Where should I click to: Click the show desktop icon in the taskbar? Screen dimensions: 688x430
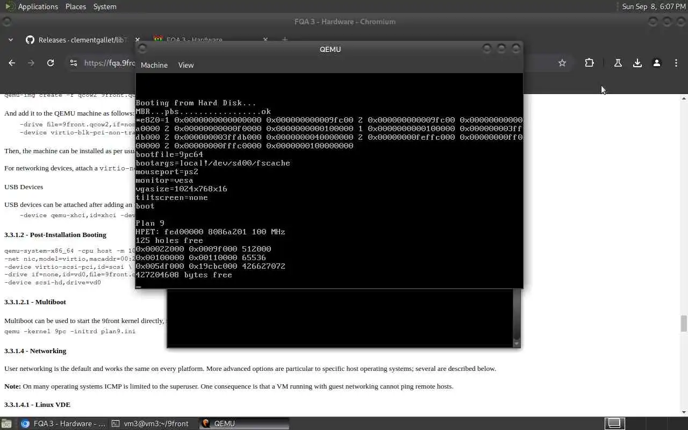[x=6, y=424]
